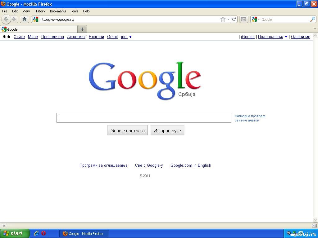Click the search engine Google icon
The image size is (318, 238).
click(254, 20)
